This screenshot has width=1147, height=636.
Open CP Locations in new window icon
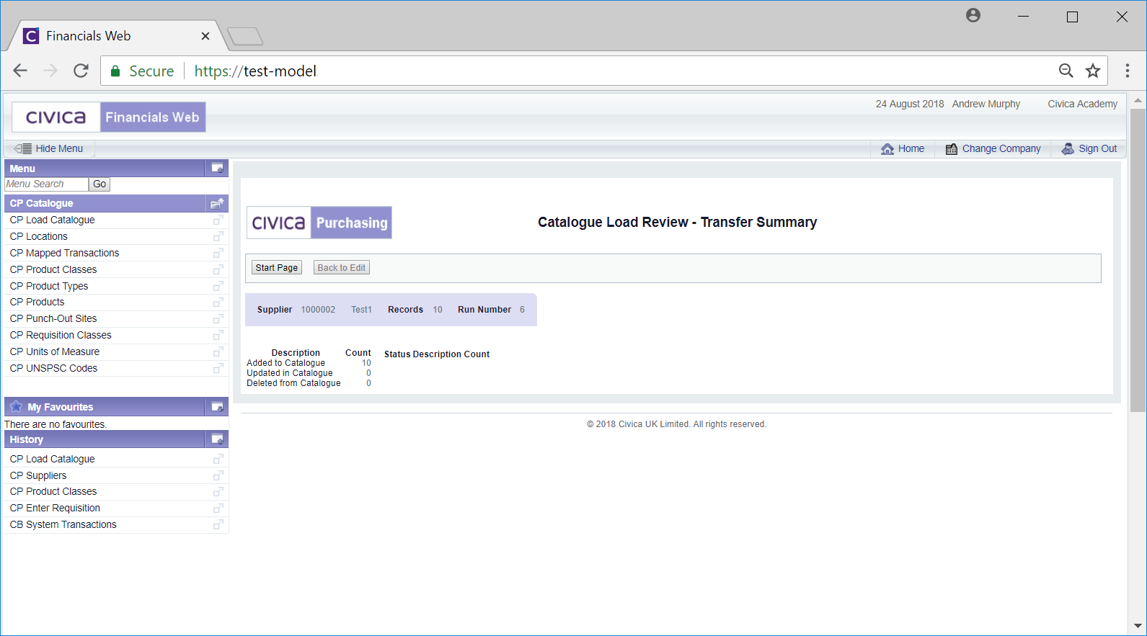pyautogui.click(x=218, y=236)
